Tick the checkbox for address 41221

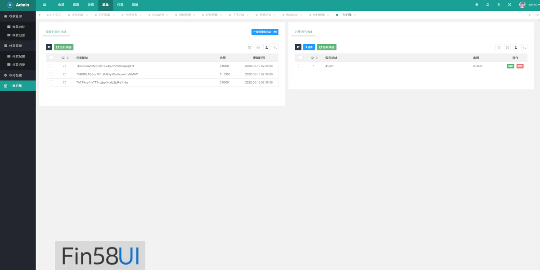coord(300,66)
